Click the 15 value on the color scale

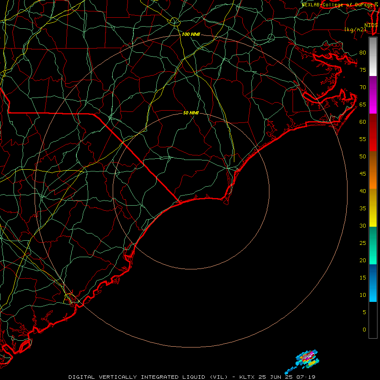[363, 277]
